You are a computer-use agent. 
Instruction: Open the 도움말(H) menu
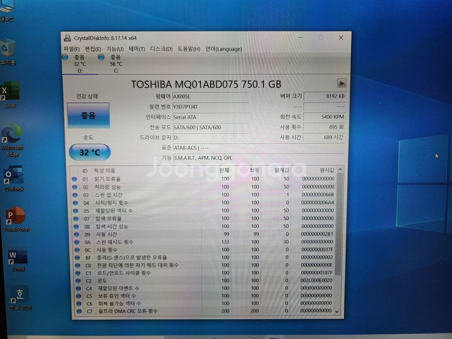(x=189, y=49)
